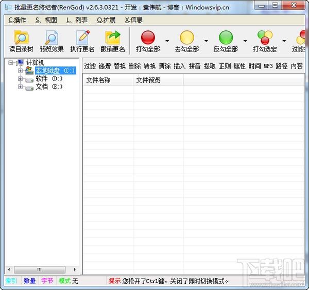
Task: Switch to the 插入 tab
Action: coord(180,66)
